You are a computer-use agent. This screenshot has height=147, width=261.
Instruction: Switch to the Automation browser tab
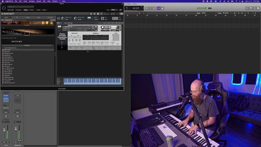[50, 17]
